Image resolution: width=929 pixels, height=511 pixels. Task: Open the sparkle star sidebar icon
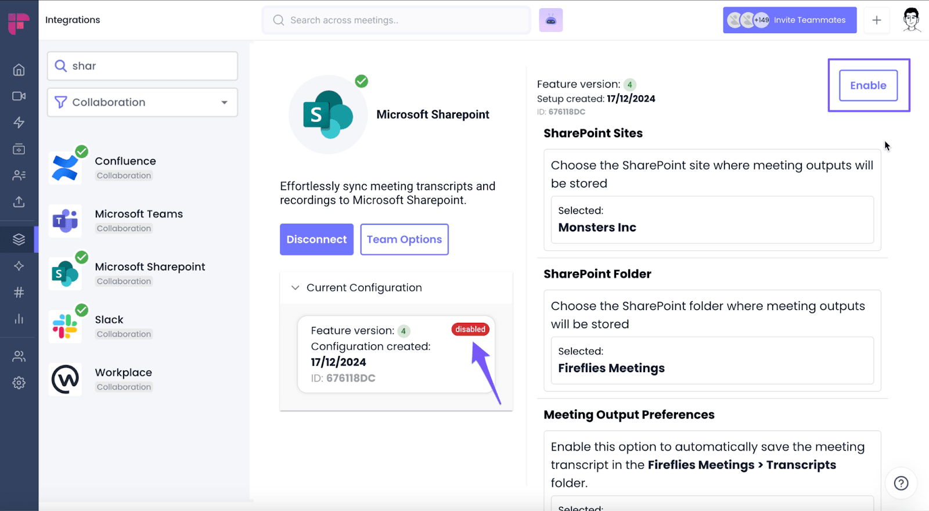[19, 266]
